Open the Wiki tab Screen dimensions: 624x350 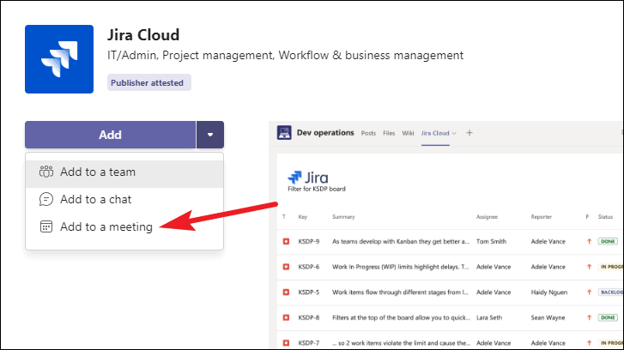[x=408, y=133]
